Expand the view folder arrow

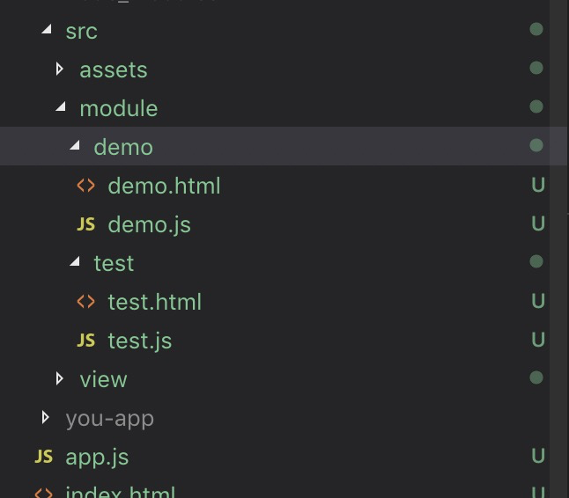click(60, 378)
